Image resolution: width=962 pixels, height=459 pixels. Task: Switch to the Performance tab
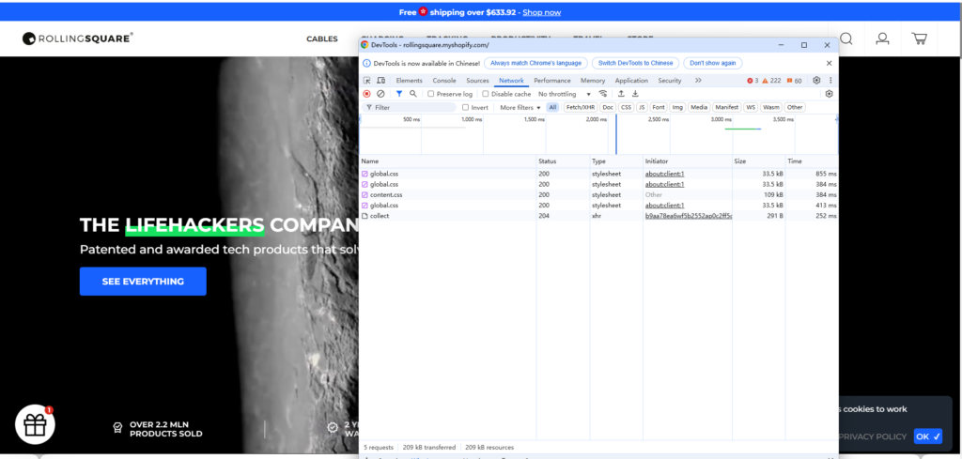pos(552,81)
